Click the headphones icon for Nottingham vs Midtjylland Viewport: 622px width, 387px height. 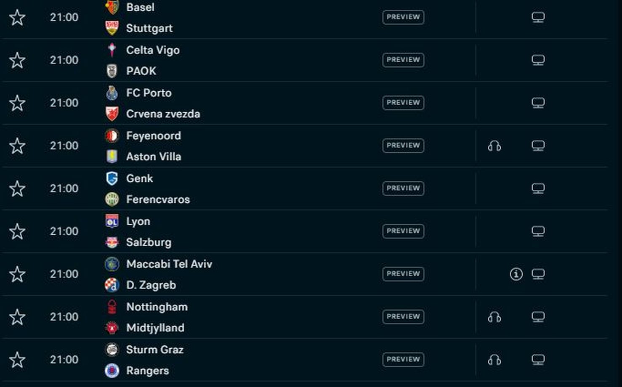click(494, 317)
